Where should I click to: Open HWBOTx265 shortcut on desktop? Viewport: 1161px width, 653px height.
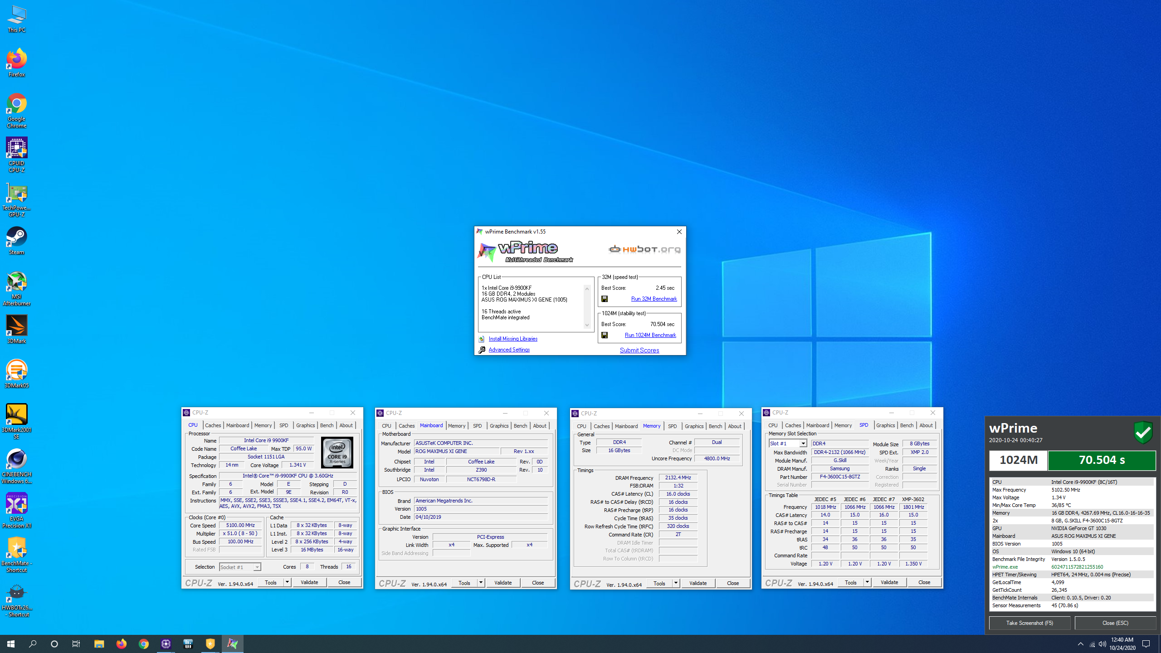click(x=16, y=599)
